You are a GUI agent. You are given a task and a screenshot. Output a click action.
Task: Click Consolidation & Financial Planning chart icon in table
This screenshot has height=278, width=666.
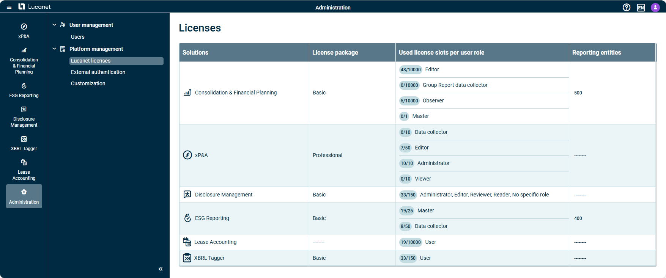click(x=187, y=93)
